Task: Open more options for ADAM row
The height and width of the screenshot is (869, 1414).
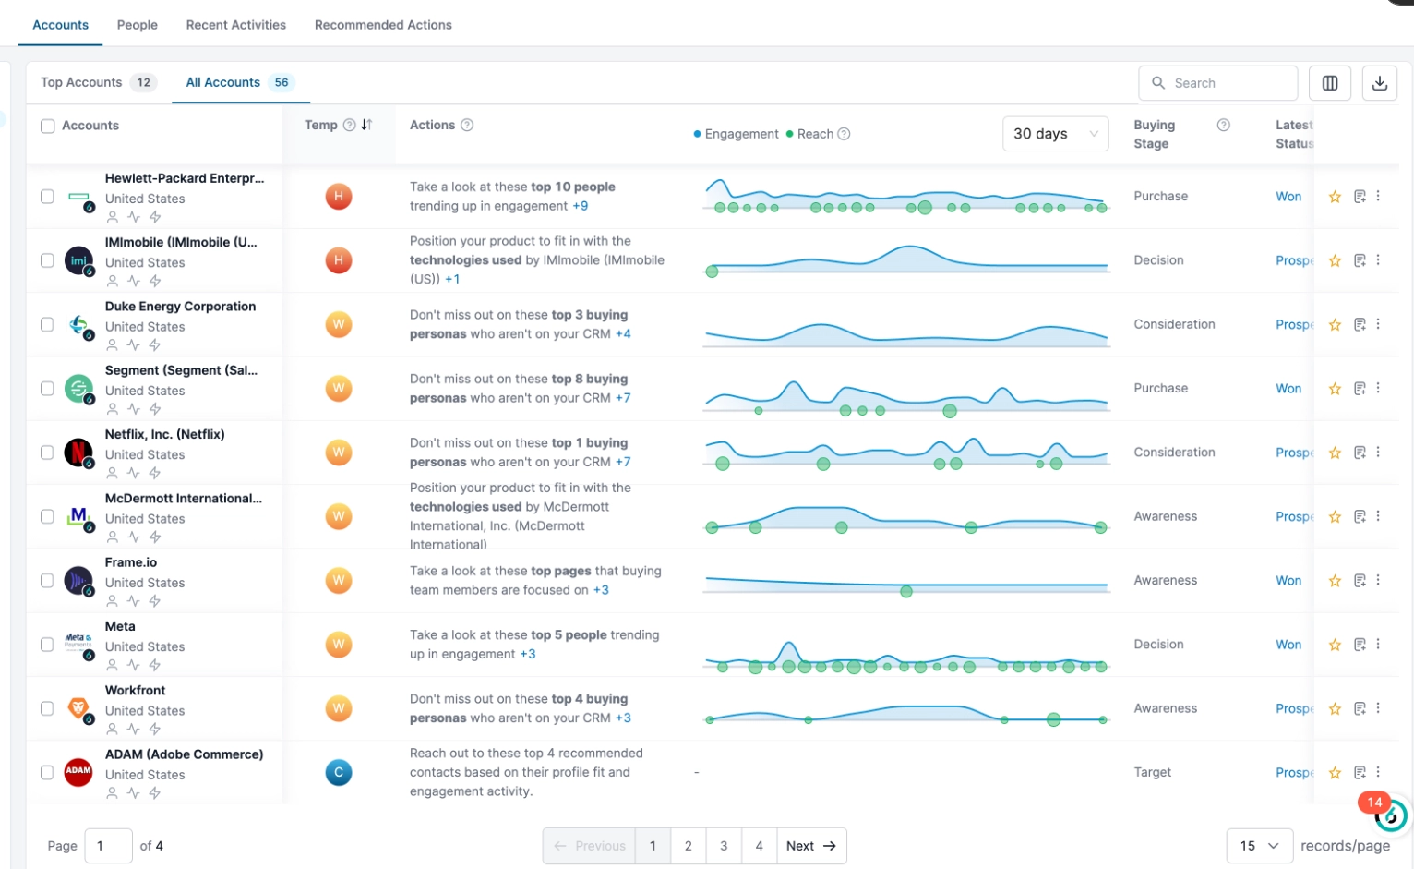Action: pos(1378,772)
